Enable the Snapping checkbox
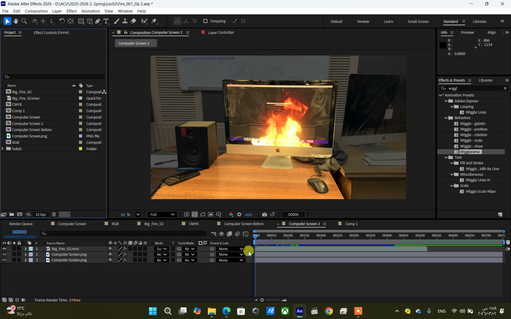 pos(205,21)
